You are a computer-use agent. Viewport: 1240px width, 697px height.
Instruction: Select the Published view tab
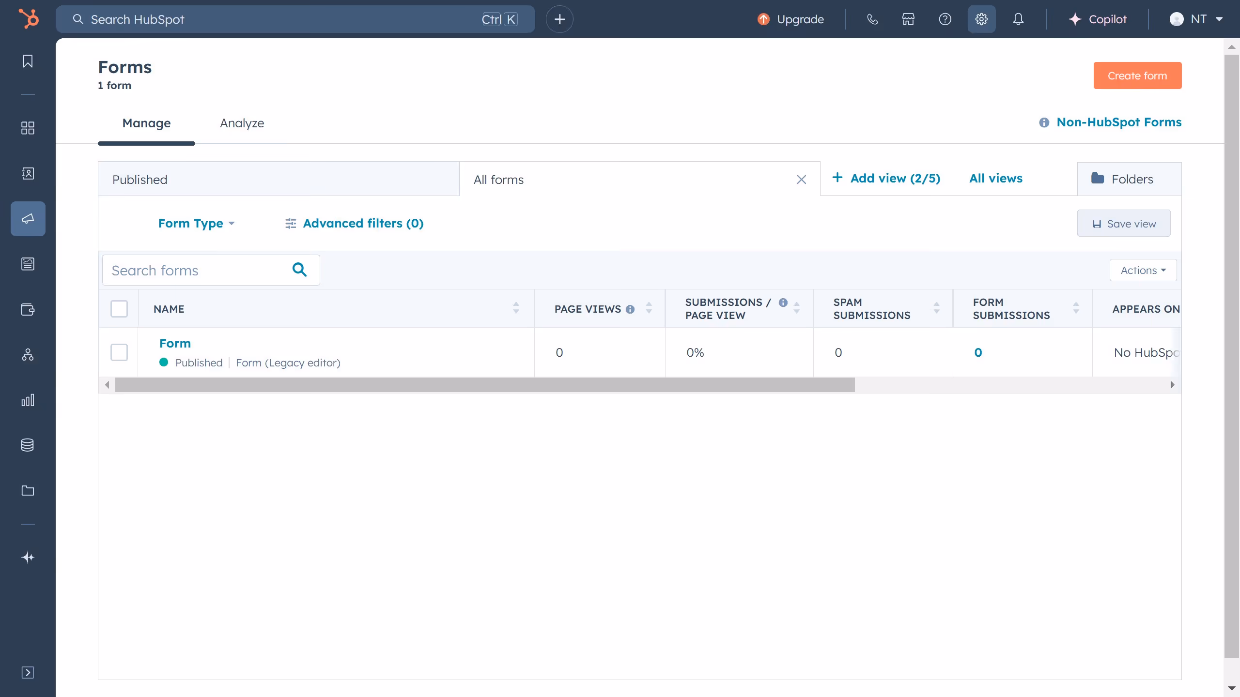pos(140,179)
